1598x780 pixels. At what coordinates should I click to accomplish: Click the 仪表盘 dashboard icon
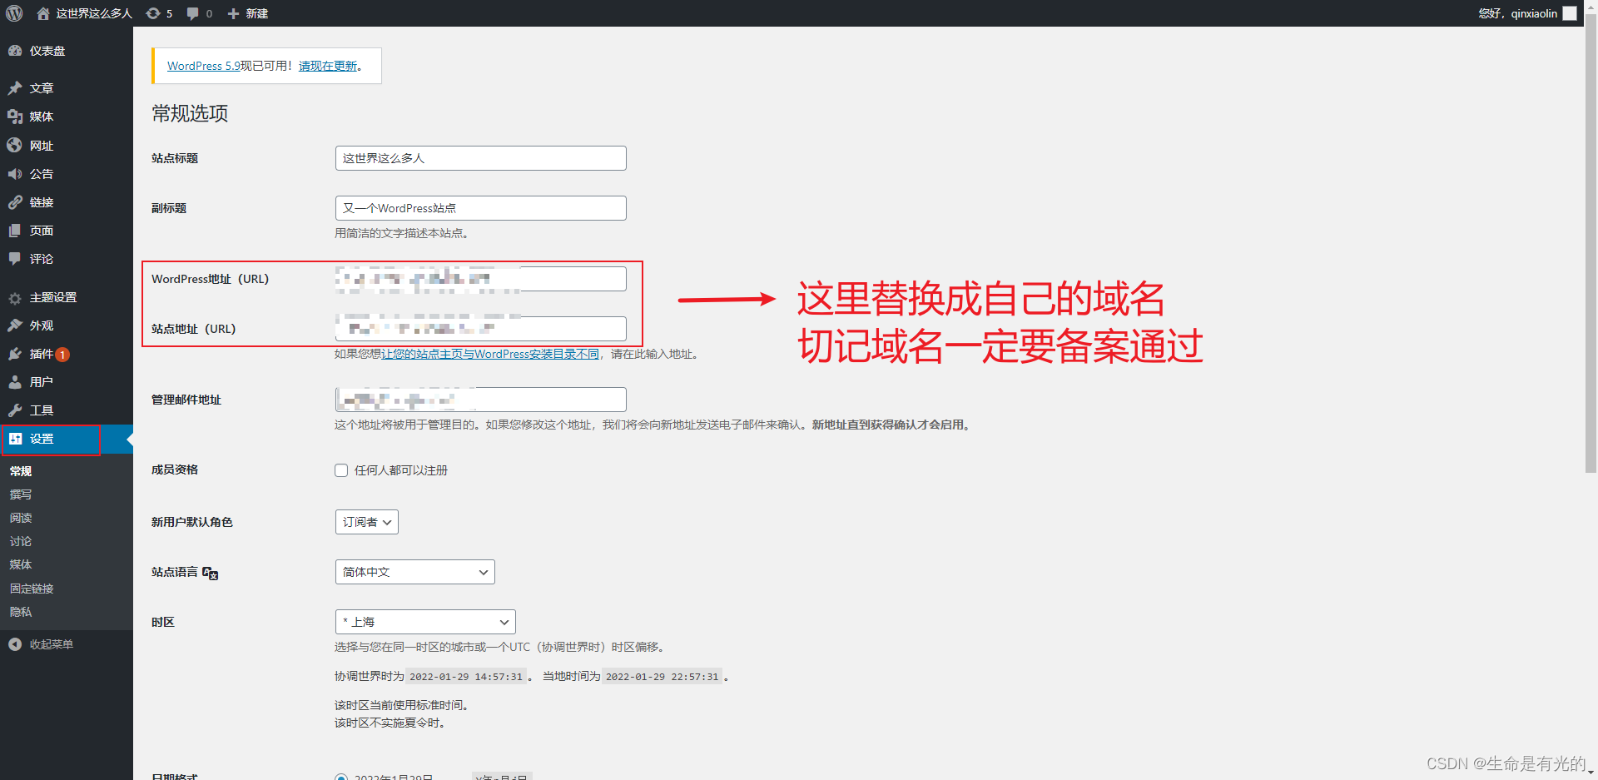pos(15,51)
